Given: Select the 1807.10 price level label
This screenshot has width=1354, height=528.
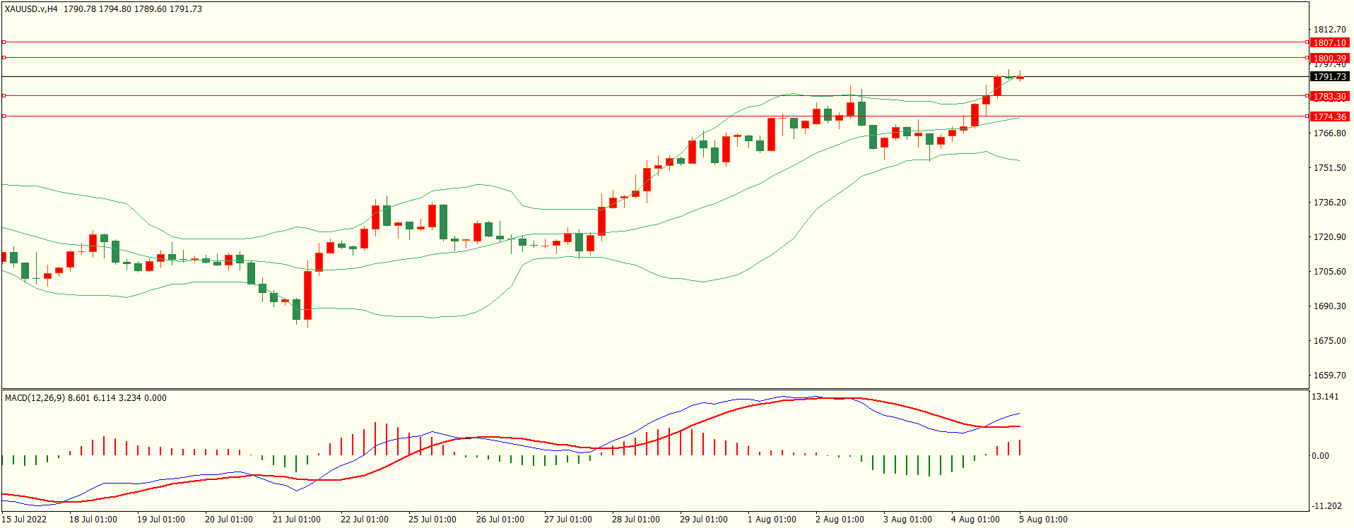Looking at the screenshot, I should pyautogui.click(x=1329, y=43).
